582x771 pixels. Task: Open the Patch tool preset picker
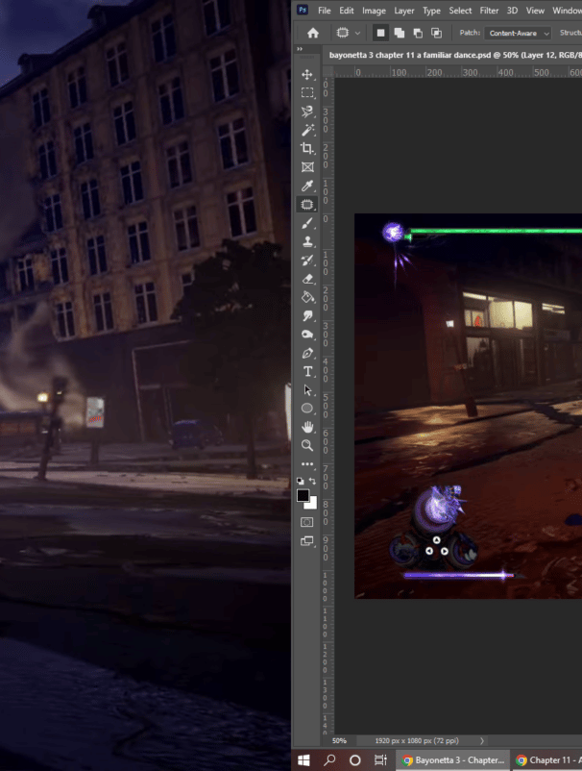click(347, 33)
